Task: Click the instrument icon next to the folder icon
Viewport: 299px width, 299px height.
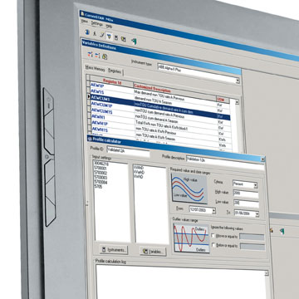Action: tap(116, 38)
